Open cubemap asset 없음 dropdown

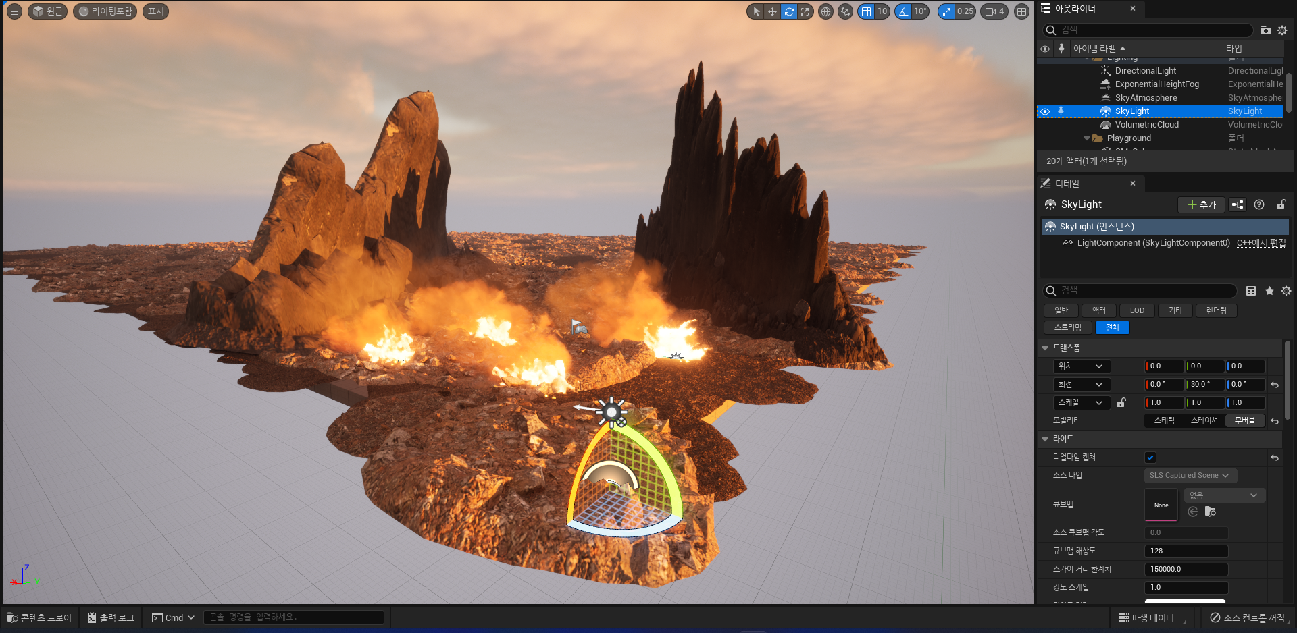pos(1225,495)
